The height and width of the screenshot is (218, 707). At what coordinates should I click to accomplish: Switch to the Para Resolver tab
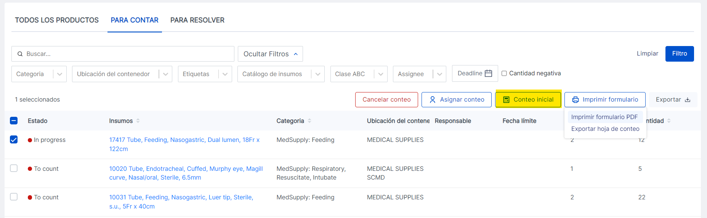pos(197,20)
